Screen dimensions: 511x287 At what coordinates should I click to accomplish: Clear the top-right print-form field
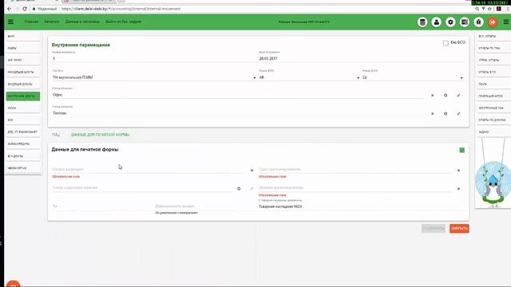click(x=458, y=170)
